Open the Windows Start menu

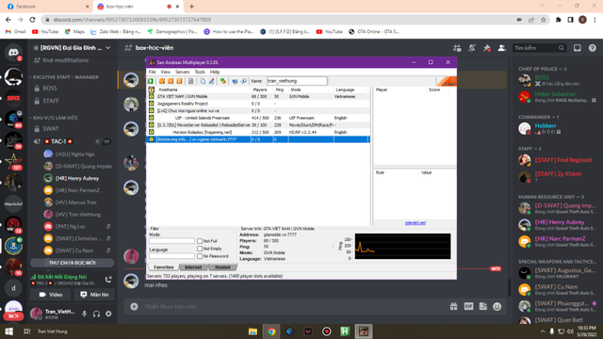[x=8, y=331]
